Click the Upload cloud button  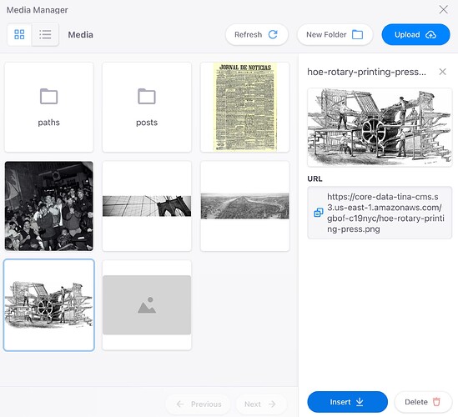[415, 35]
